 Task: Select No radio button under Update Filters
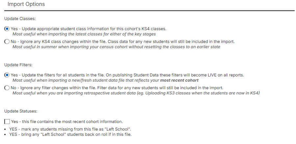tap(7, 88)
